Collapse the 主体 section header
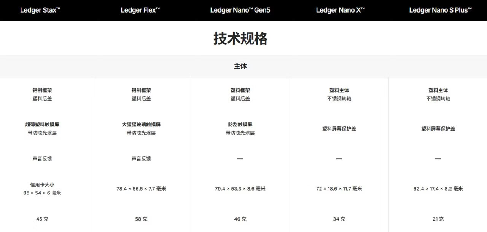The image size is (487, 232). tap(243, 66)
